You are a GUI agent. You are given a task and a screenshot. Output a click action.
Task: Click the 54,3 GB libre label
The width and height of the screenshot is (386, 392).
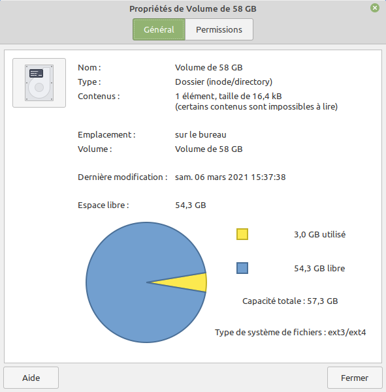click(x=319, y=268)
